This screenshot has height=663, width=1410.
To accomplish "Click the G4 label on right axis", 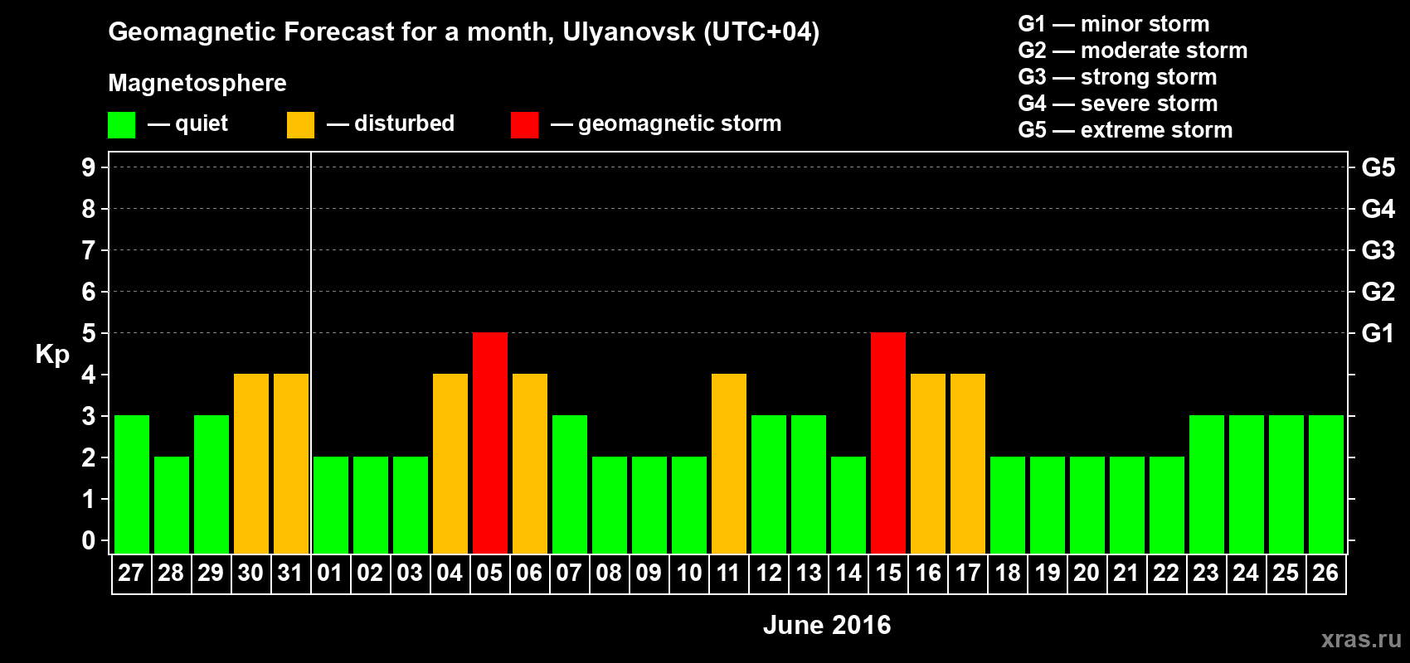I will pos(1378,209).
